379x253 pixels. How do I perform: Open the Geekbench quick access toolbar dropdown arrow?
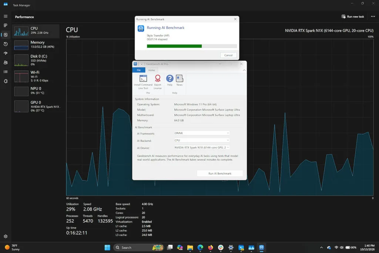click(142, 64)
